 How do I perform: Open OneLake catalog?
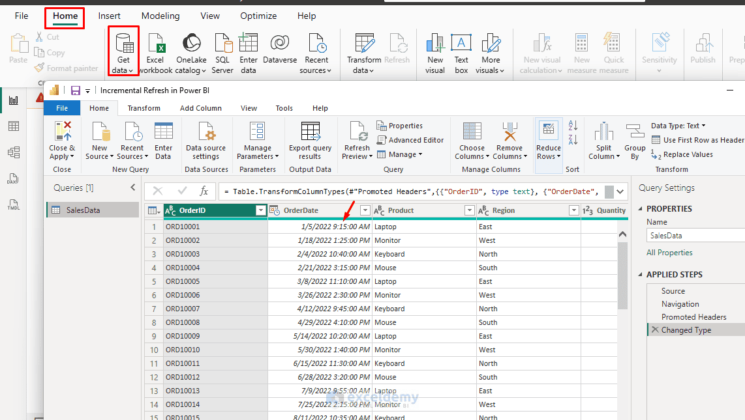[191, 53]
